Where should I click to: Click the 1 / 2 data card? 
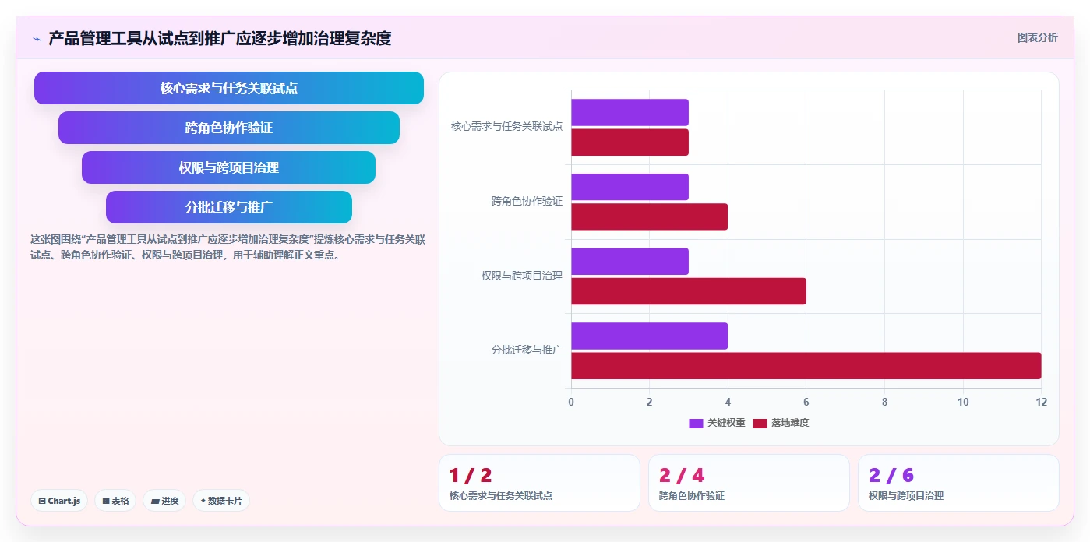point(539,483)
